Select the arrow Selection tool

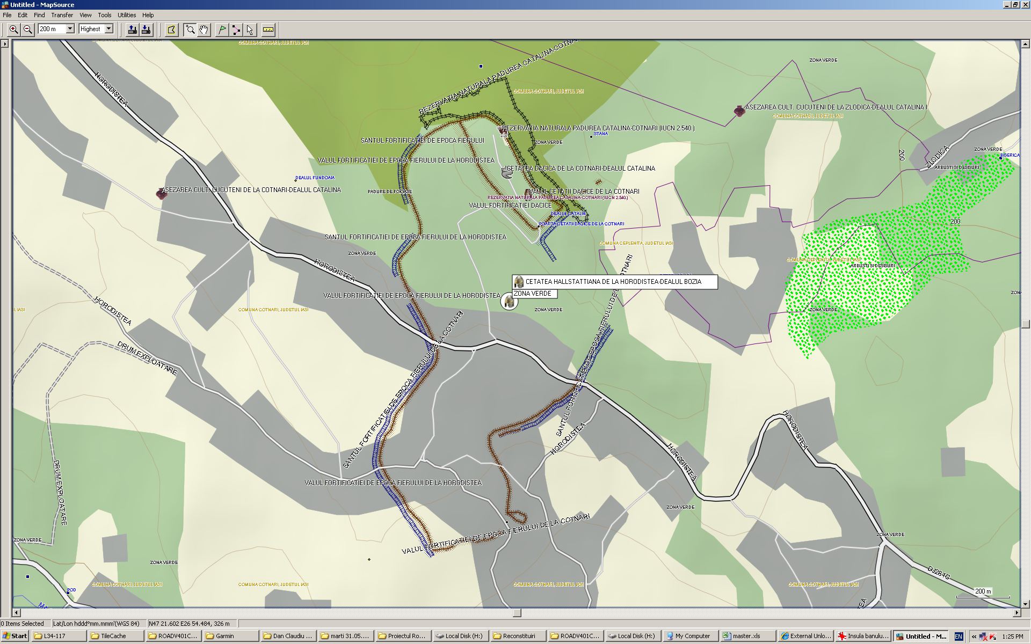pos(250,30)
